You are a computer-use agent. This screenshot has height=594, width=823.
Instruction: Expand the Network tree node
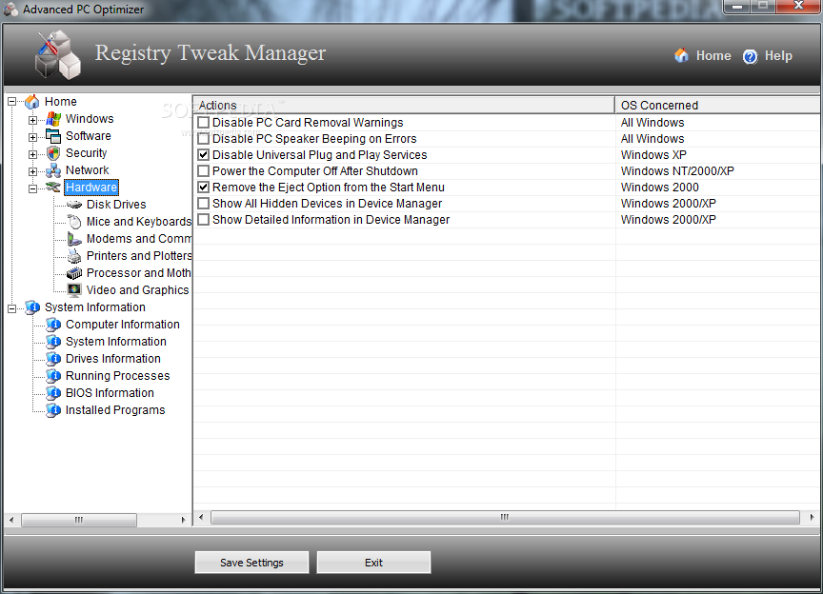click(x=32, y=171)
